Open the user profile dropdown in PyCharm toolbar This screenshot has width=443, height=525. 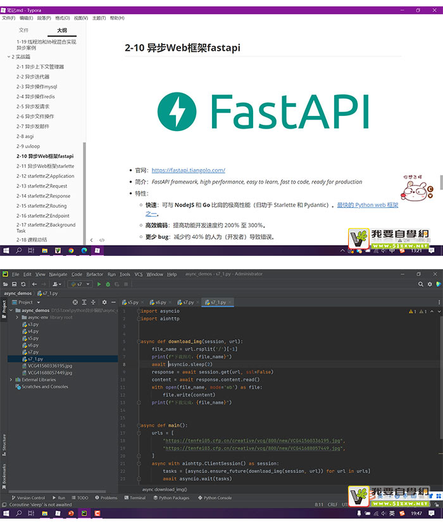(x=57, y=284)
